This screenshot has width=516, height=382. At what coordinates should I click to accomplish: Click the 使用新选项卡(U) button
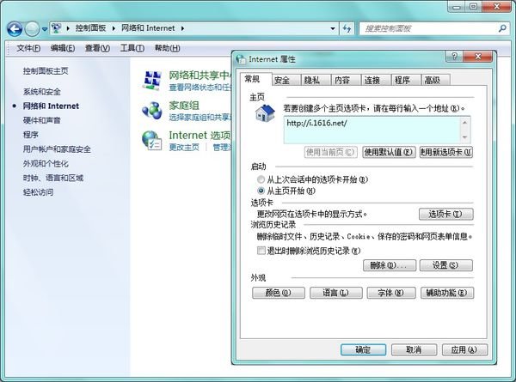tap(446, 152)
